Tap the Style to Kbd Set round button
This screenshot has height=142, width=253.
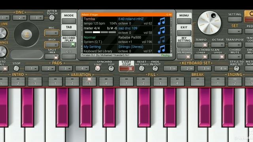point(236,69)
